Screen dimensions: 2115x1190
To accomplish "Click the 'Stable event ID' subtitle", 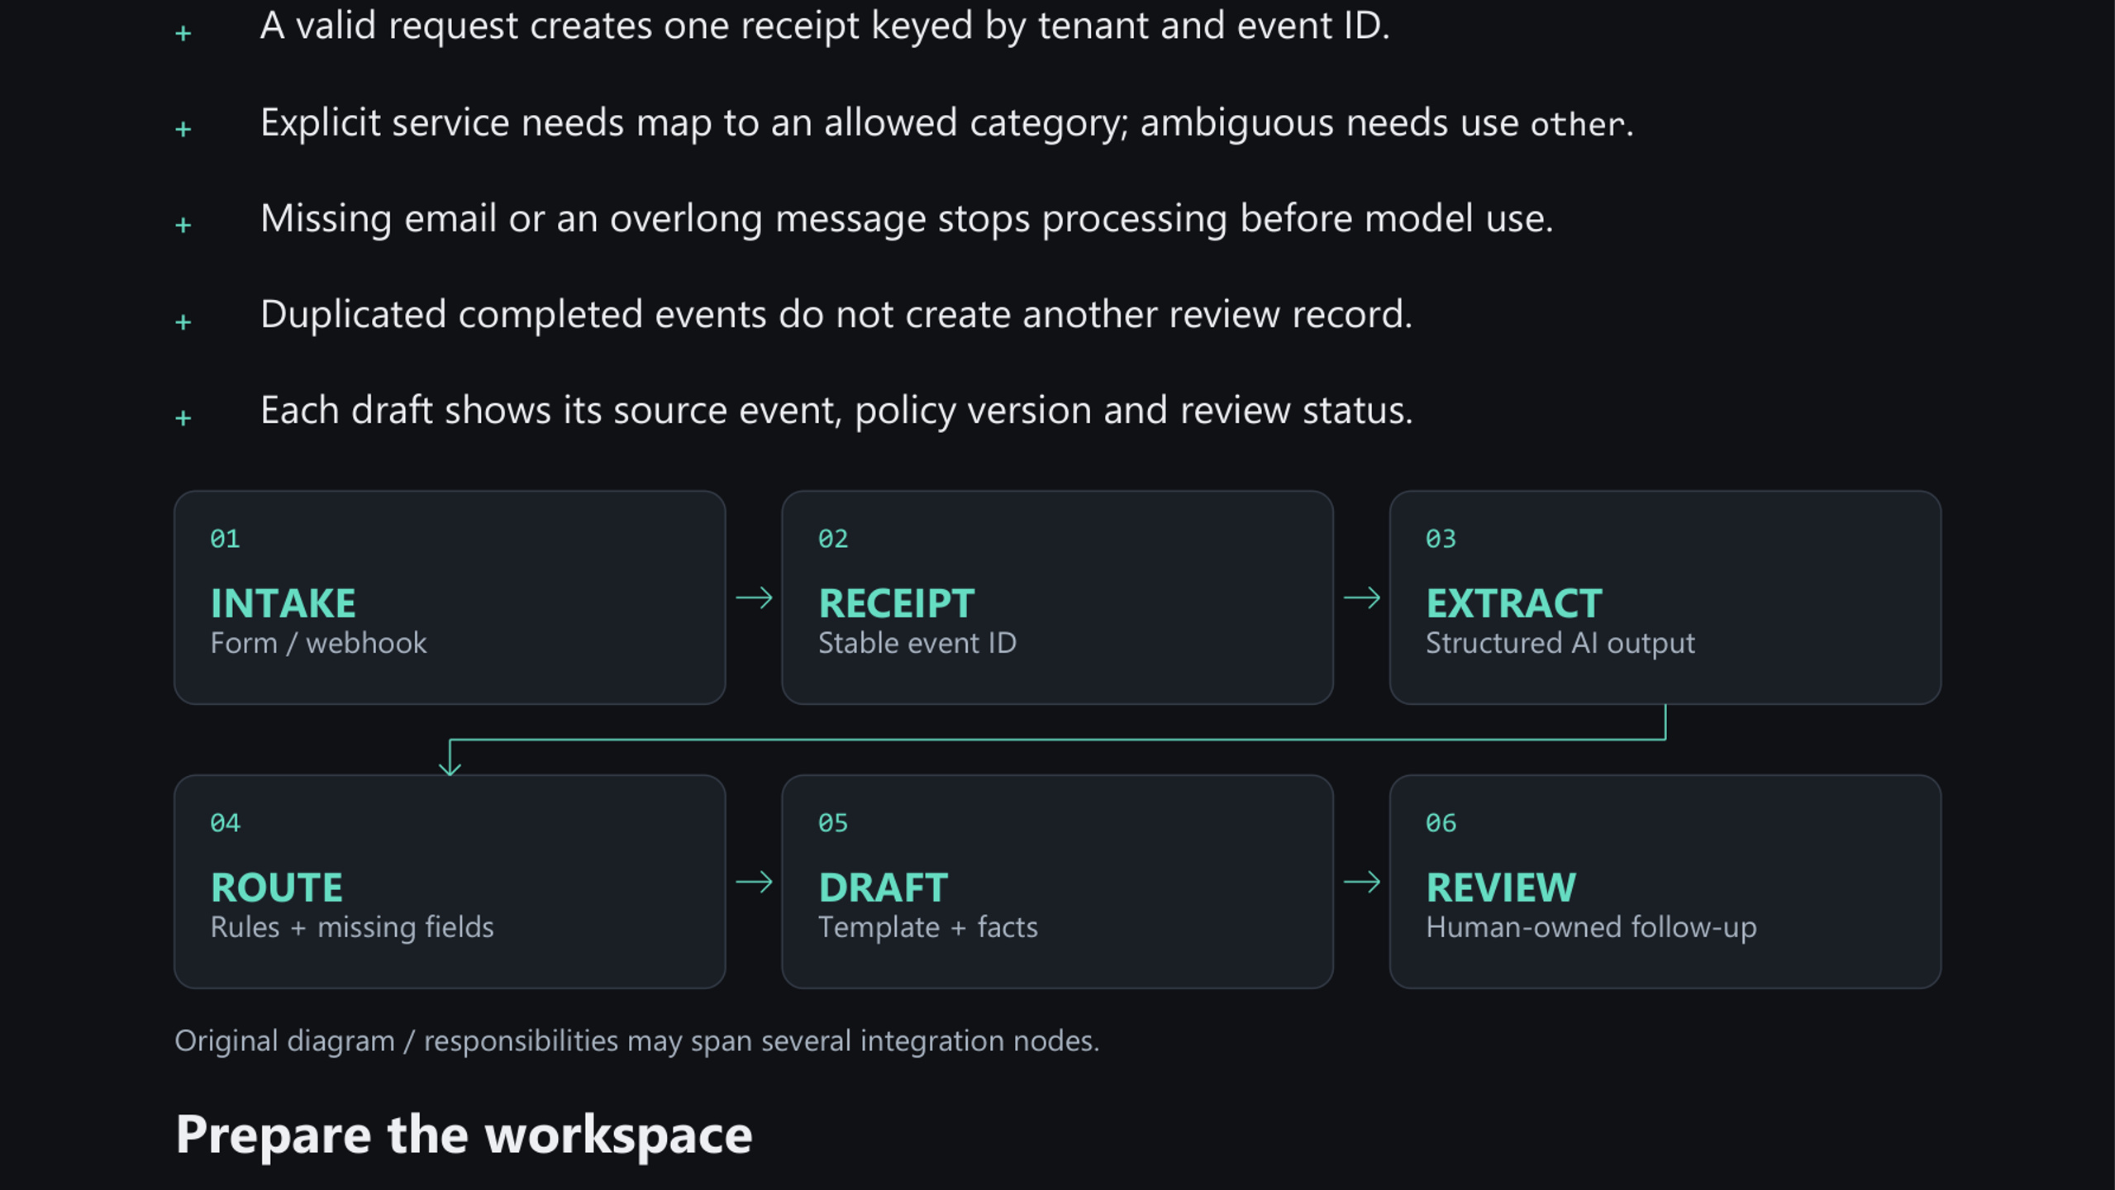I will [917, 643].
